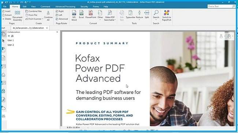Open the Help ribbon tab
The width and height of the screenshot is (238, 133).
point(106,7)
